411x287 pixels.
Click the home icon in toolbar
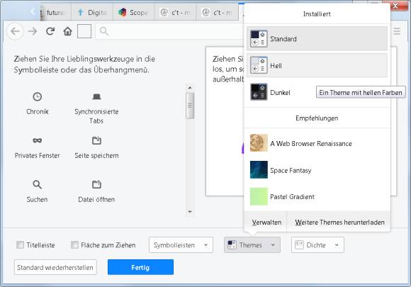pyautogui.click(x=67, y=31)
